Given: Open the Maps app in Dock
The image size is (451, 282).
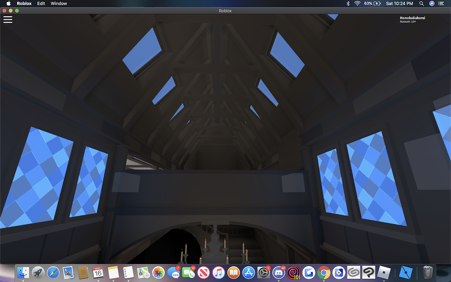Looking at the screenshot, I should pos(143,272).
